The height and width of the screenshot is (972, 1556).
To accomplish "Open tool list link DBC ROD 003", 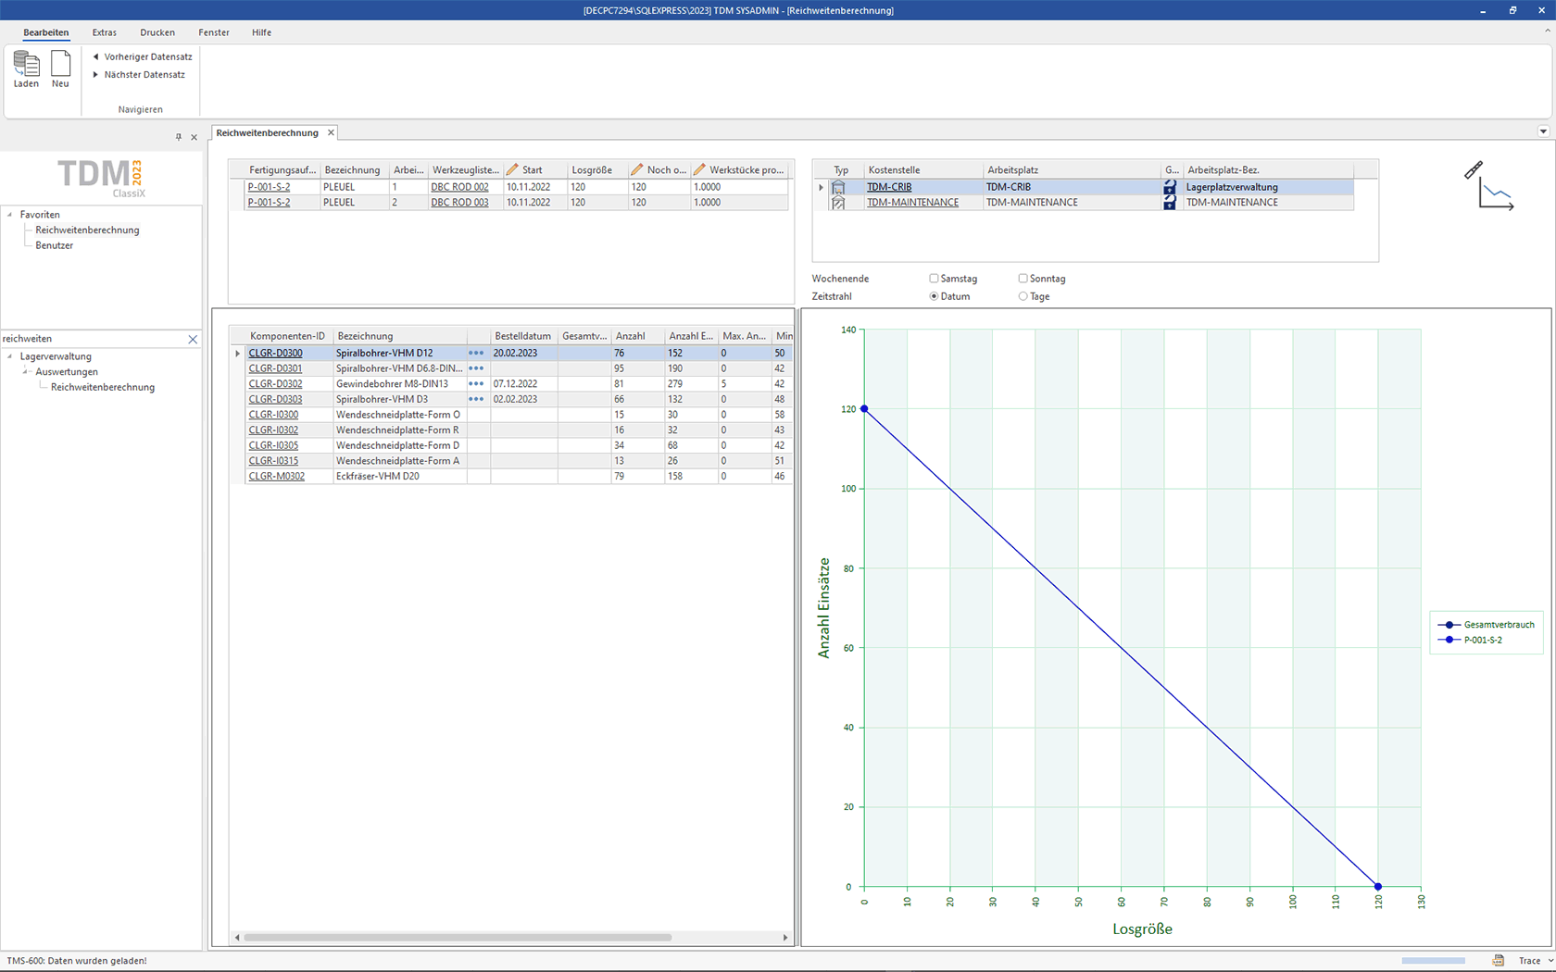I will tap(459, 203).
